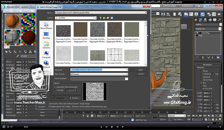Open the Display panel tab
Viewport: 224px width, 130px height.
click(x=215, y=20)
